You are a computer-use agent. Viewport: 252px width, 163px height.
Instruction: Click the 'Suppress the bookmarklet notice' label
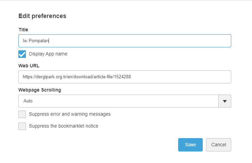(x=64, y=126)
